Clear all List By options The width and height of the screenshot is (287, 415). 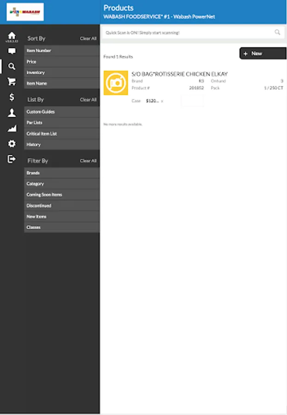(x=88, y=100)
